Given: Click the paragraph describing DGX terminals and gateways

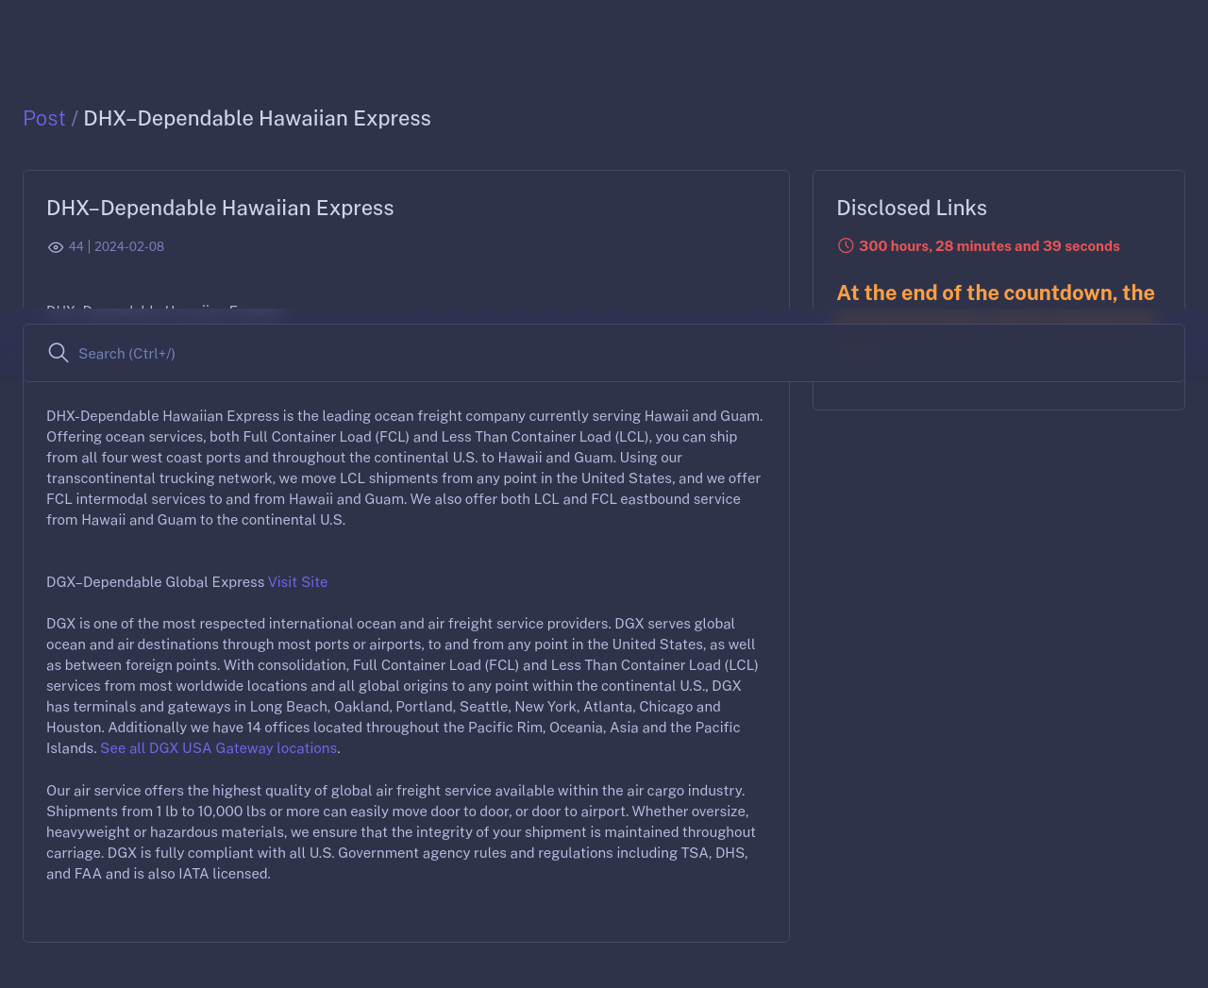Looking at the screenshot, I should 402,686.
